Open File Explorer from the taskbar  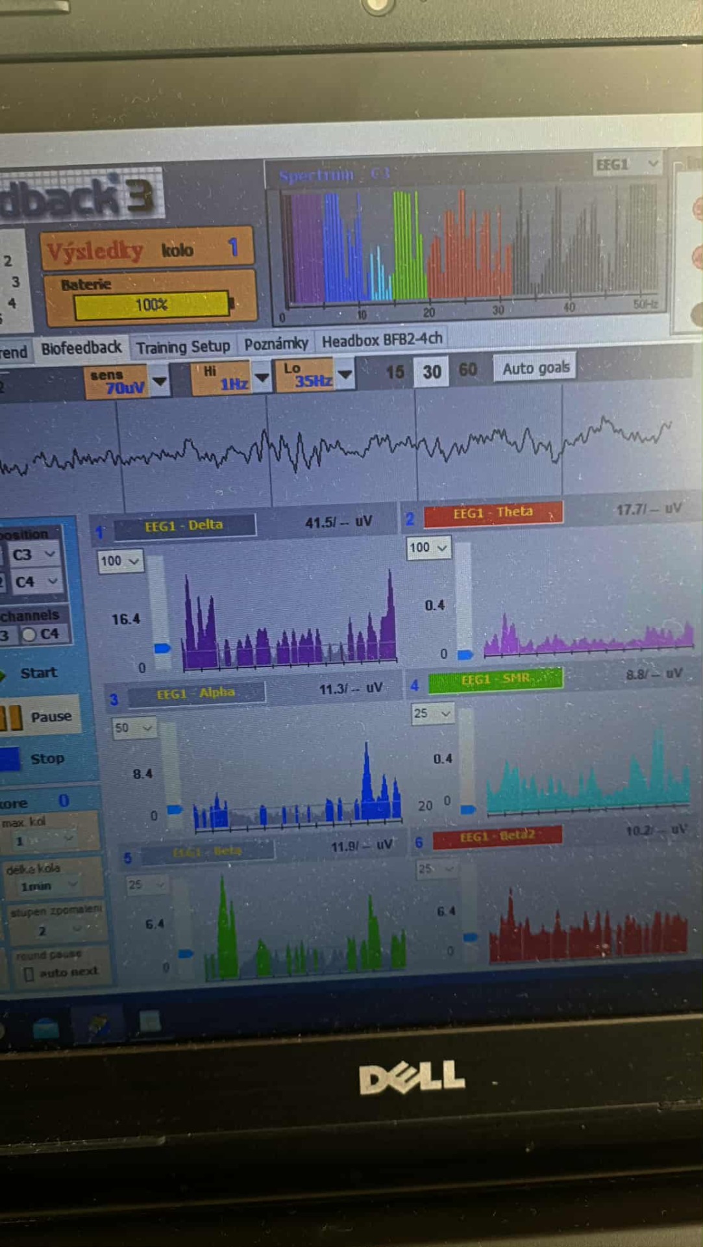[x=46, y=1029]
